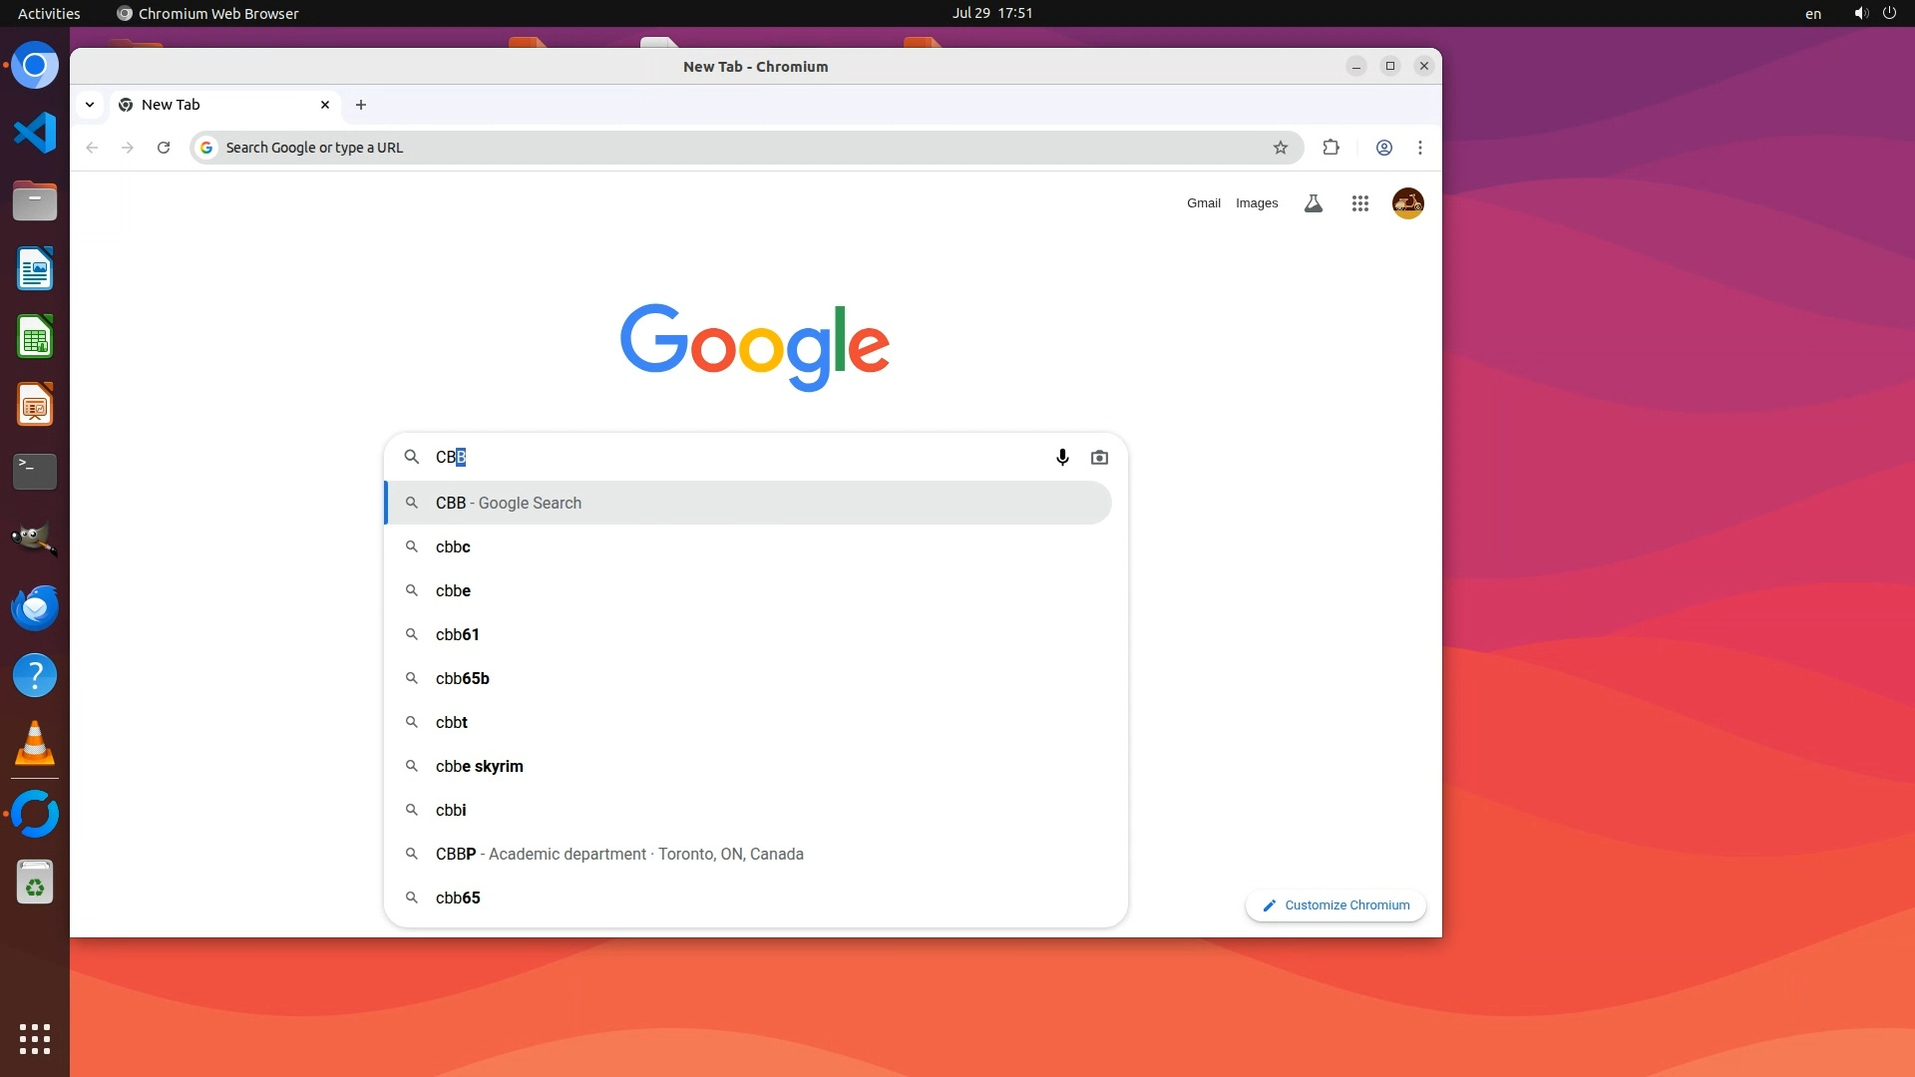Open Chromium three-dot menu

pyautogui.click(x=1419, y=148)
